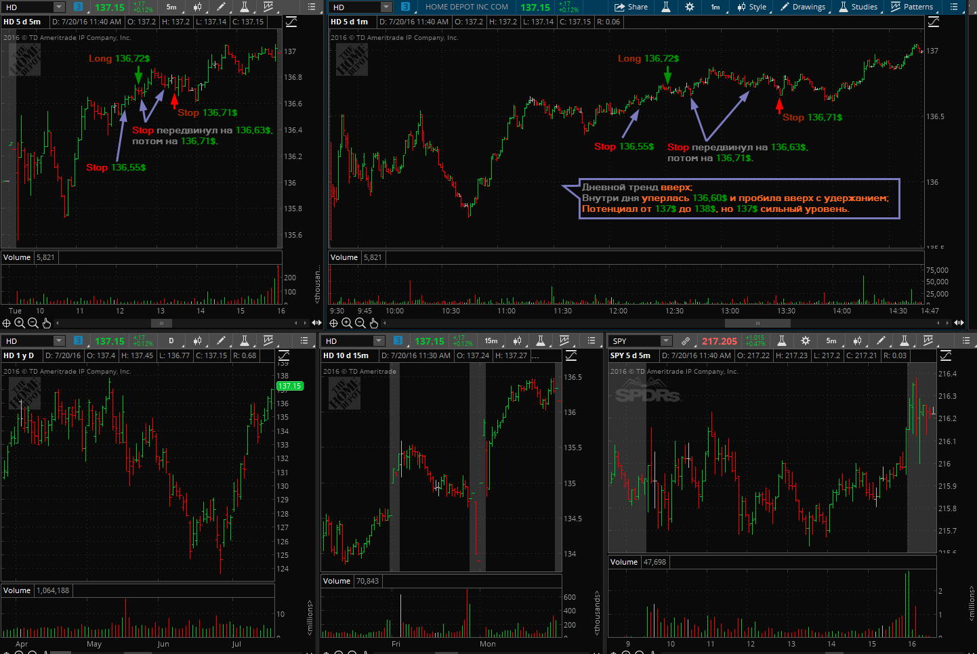The image size is (977, 654).
Task: Open patterns icon in top-left 5m chart
Action: [x=268, y=7]
